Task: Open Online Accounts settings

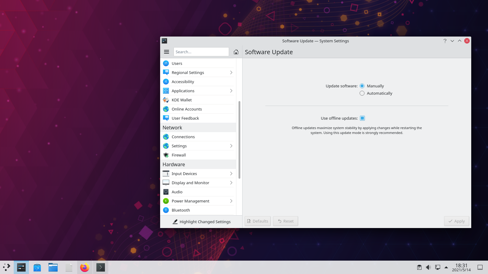Action: 187,109
